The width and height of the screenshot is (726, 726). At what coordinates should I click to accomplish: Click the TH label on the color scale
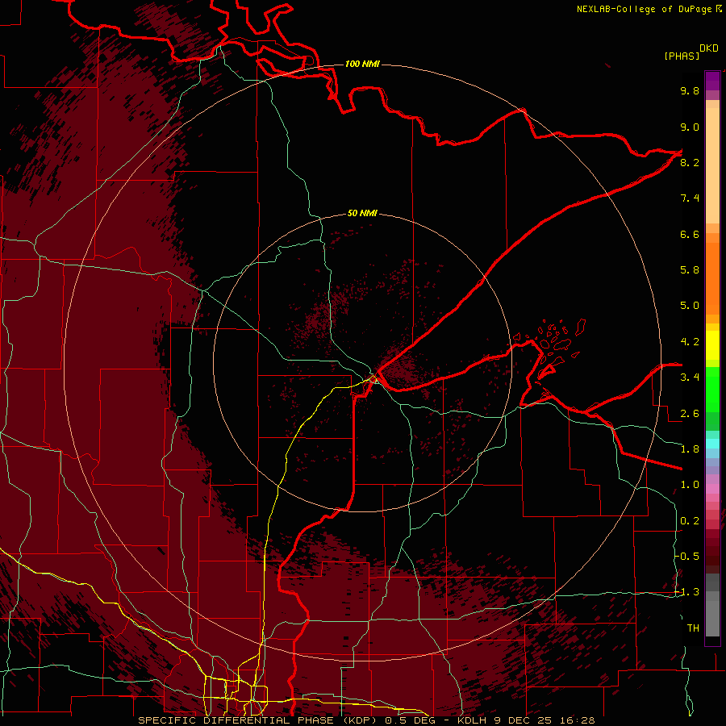tap(693, 628)
